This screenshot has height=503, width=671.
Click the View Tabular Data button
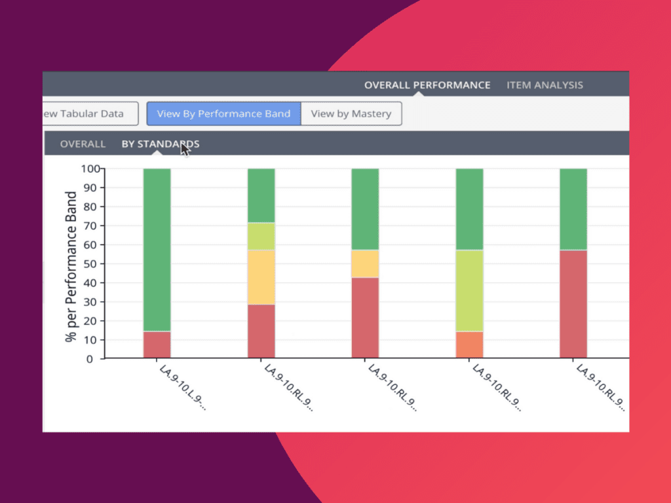90,113
